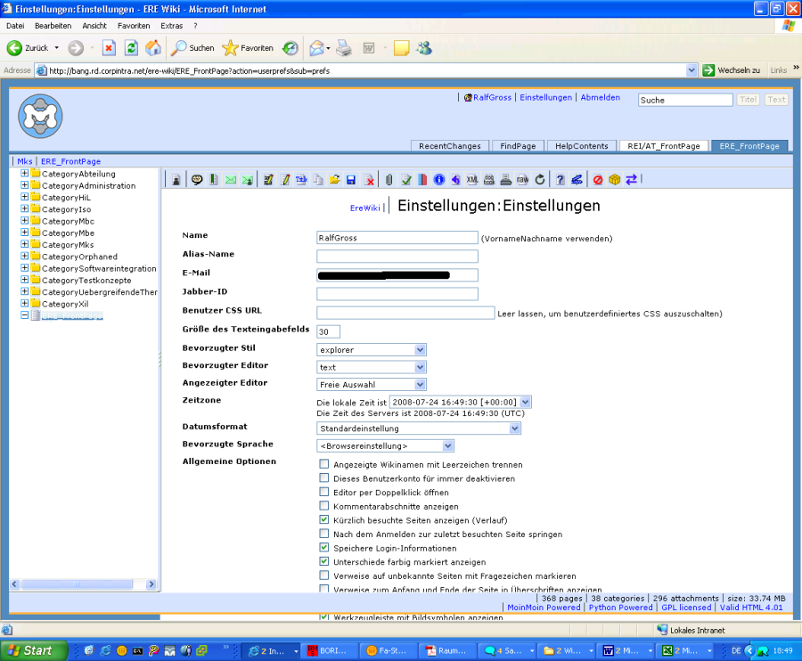This screenshot has width=802, height=661.
Task: Click the Python Powered footer link
Action: [620, 608]
